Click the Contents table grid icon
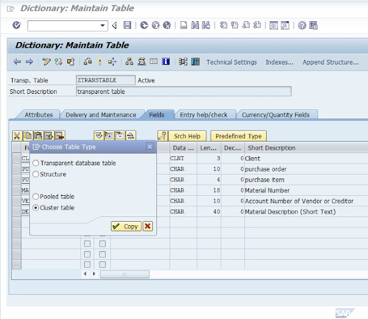 195,62
